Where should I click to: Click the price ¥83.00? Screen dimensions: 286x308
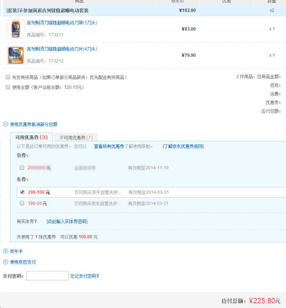pos(189,29)
